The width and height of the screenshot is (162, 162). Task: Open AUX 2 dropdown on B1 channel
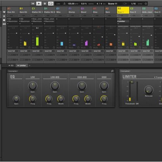pyautogui.click(x=25, y=60)
